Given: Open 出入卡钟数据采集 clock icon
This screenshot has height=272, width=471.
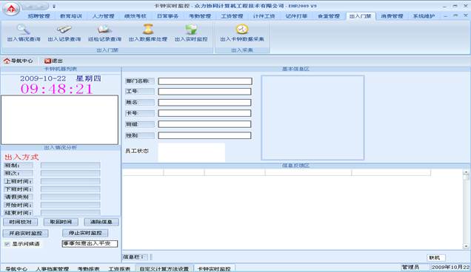Looking at the screenshot, I should pos(242,30).
